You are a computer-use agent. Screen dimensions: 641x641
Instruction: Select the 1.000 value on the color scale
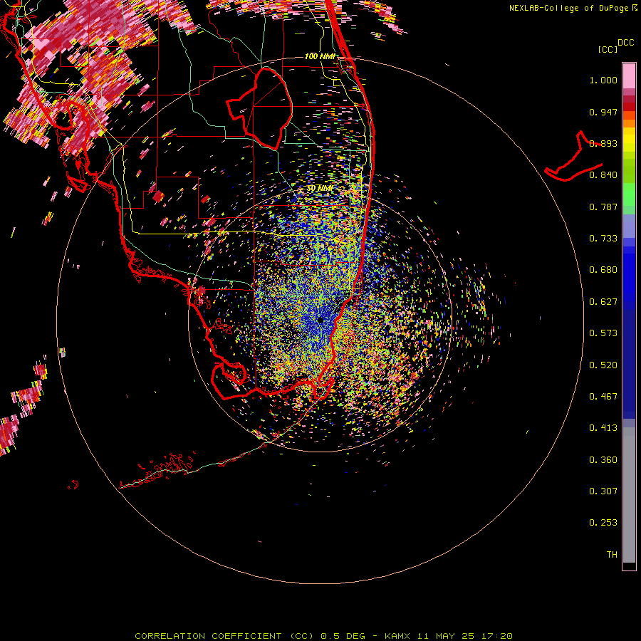[603, 80]
